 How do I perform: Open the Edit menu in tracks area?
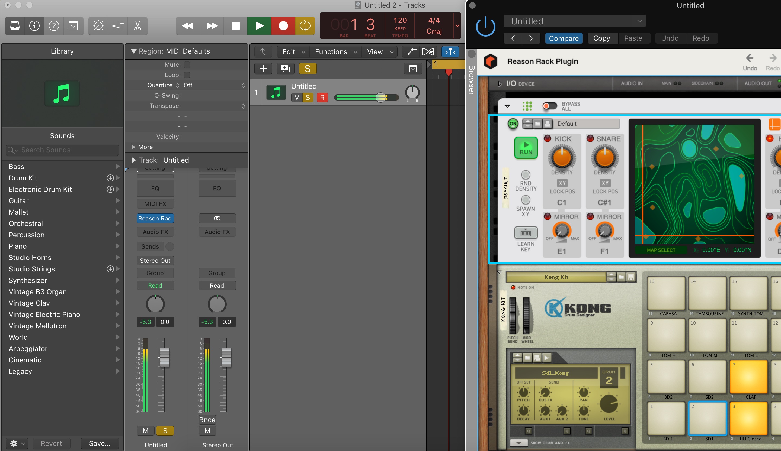click(x=293, y=52)
